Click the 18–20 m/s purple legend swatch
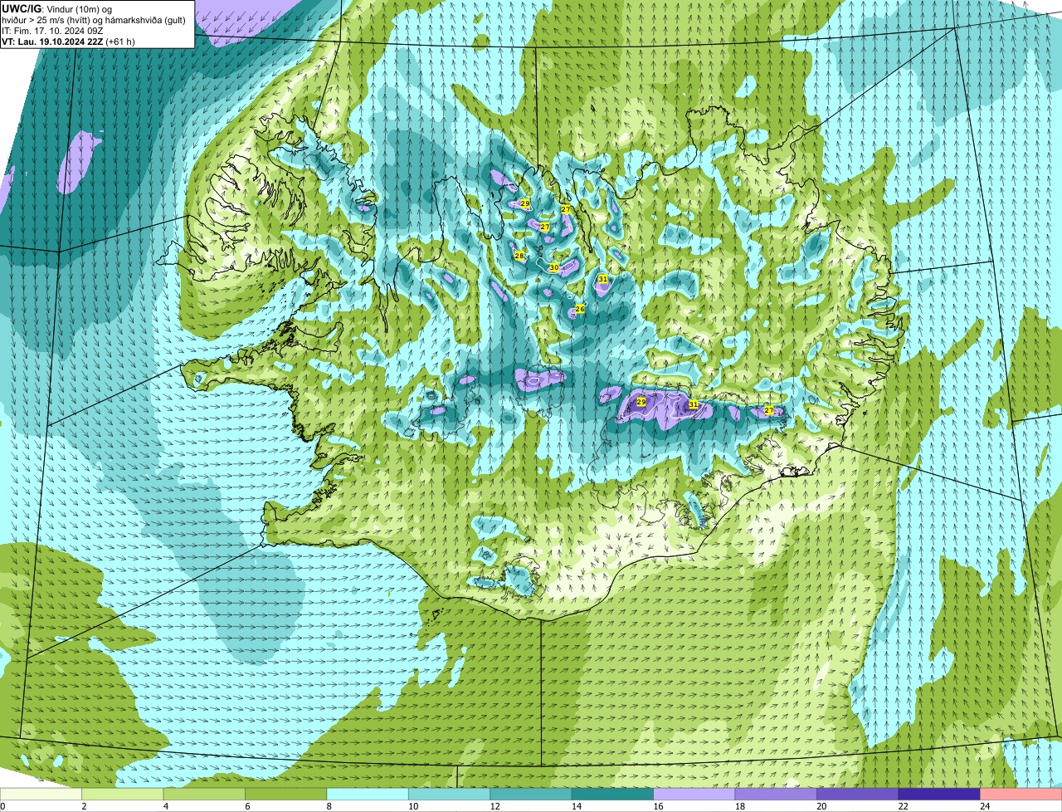Viewport: 1062px width, 812px height. (776, 794)
